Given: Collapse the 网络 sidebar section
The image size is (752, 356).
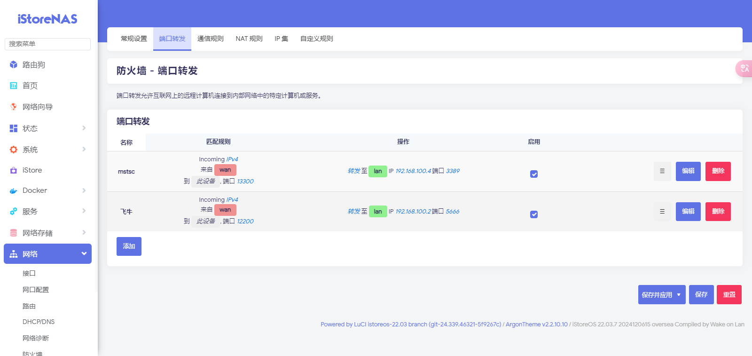Looking at the screenshot, I should tap(84, 254).
